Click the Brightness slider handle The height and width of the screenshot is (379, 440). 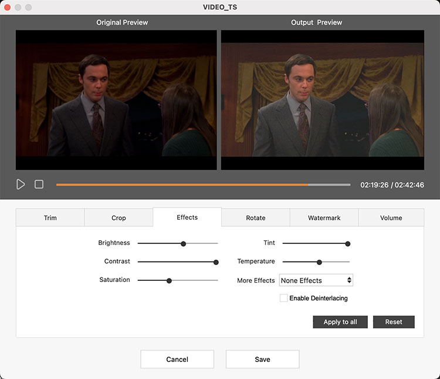coord(183,244)
